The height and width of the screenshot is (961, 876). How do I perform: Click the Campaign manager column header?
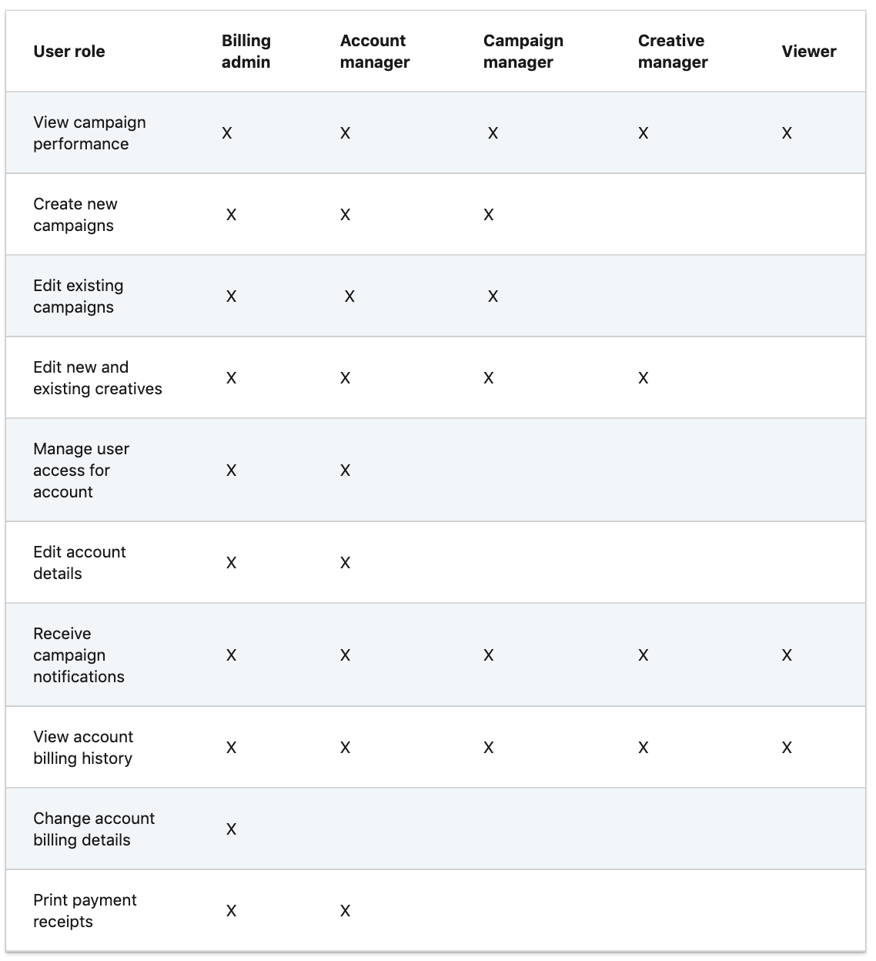[523, 52]
